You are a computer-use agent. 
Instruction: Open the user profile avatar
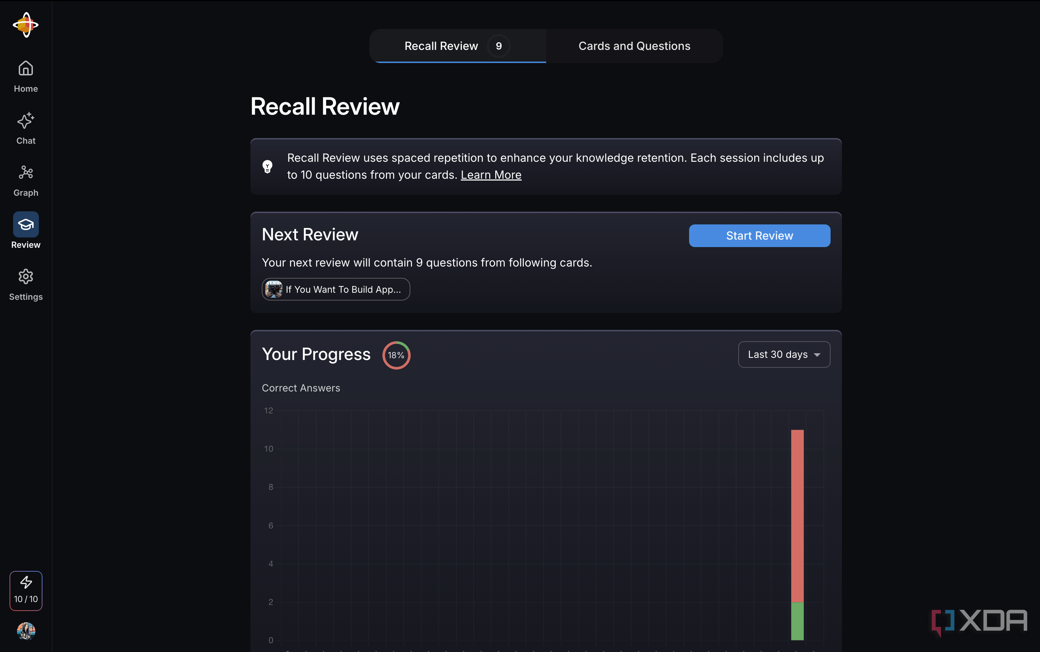click(26, 631)
